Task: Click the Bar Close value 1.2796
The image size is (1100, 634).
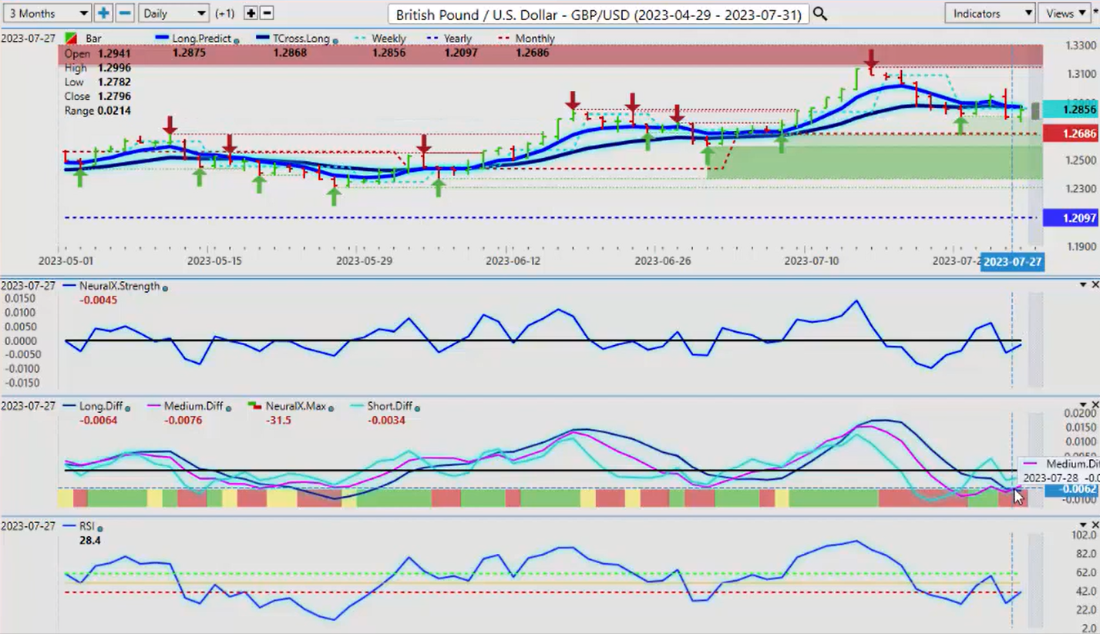Action: tap(113, 96)
